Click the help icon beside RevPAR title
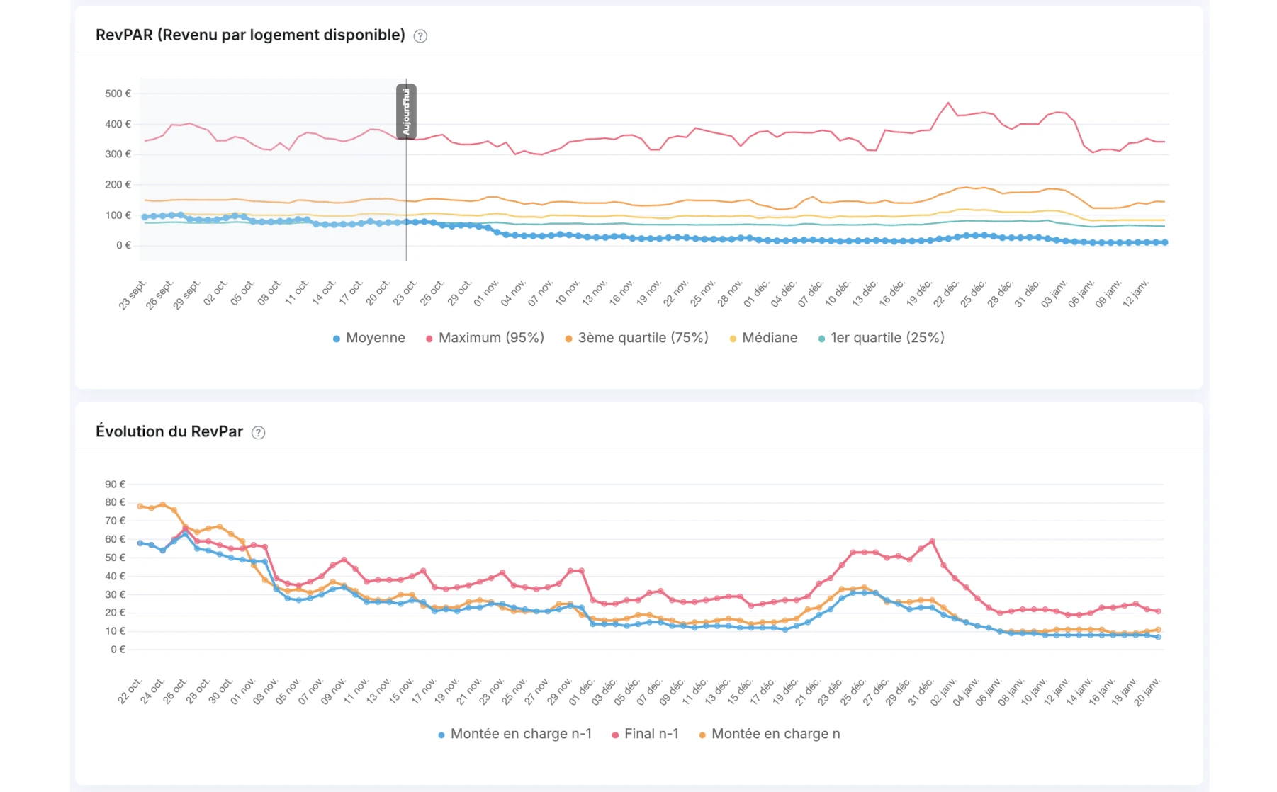This screenshot has height=792, width=1277. click(420, 36)
